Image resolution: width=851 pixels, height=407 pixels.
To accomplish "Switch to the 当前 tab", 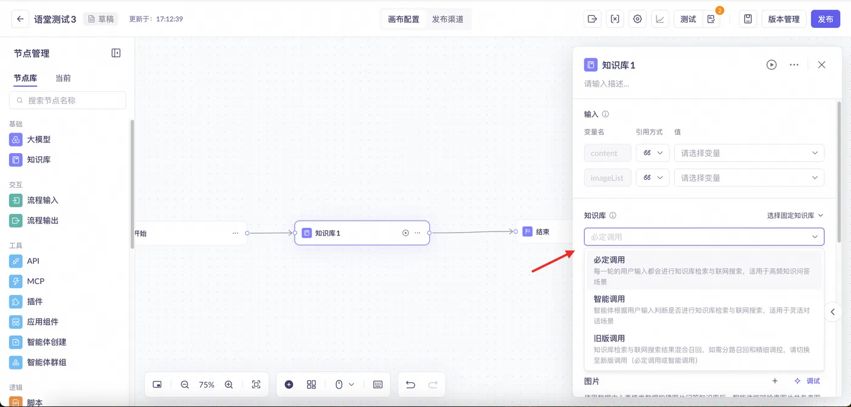I will coord(63,78).
